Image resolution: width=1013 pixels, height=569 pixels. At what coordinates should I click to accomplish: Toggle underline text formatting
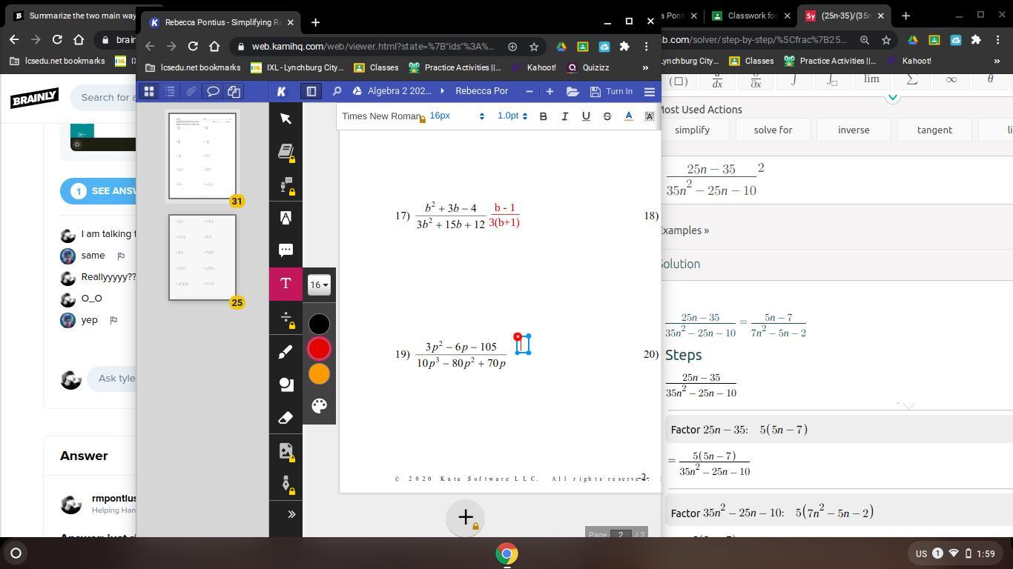tap(586, 116)
